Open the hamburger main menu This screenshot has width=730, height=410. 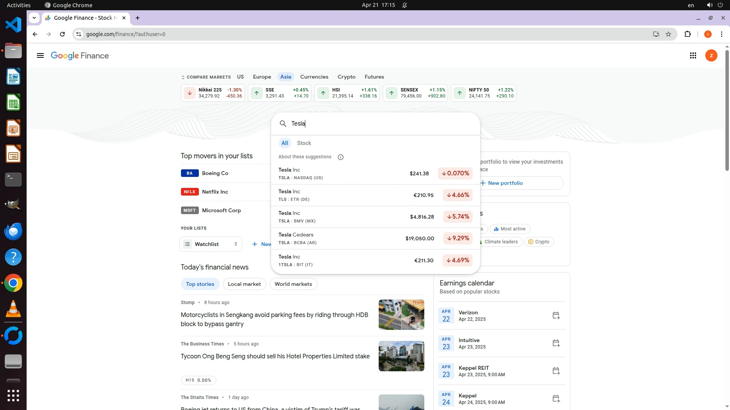pyautogui.click(x=40, y=56)
